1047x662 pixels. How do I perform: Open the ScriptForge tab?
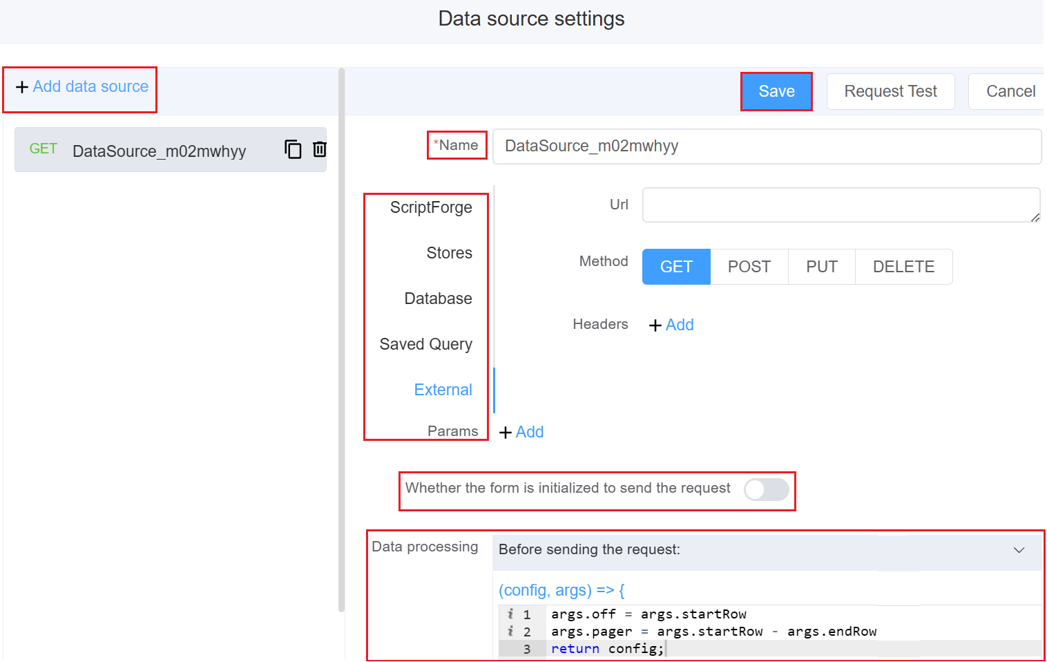(431, 207)
